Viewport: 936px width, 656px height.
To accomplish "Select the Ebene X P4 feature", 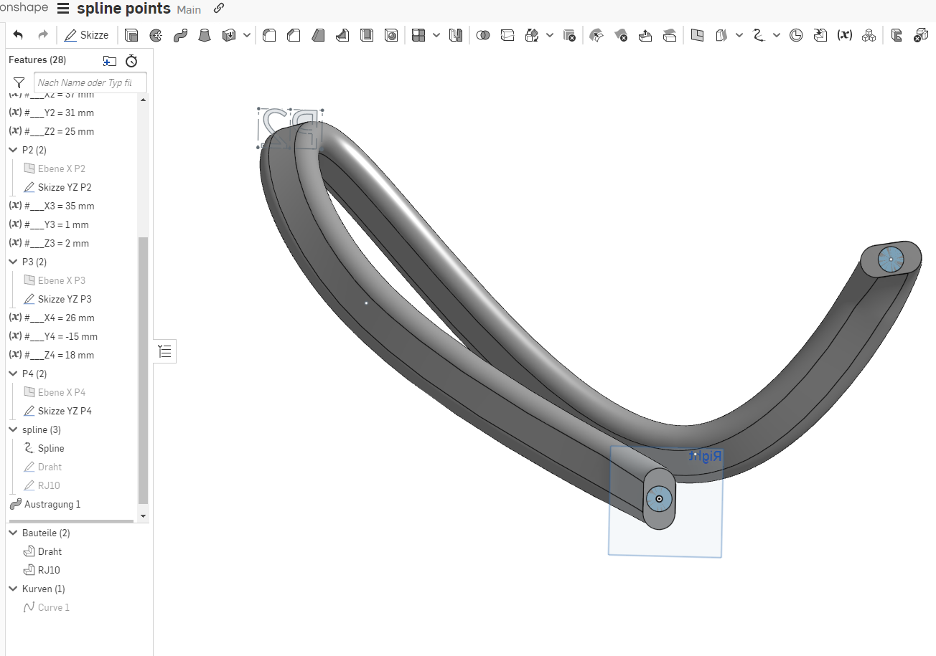I will tap(62, 392).
